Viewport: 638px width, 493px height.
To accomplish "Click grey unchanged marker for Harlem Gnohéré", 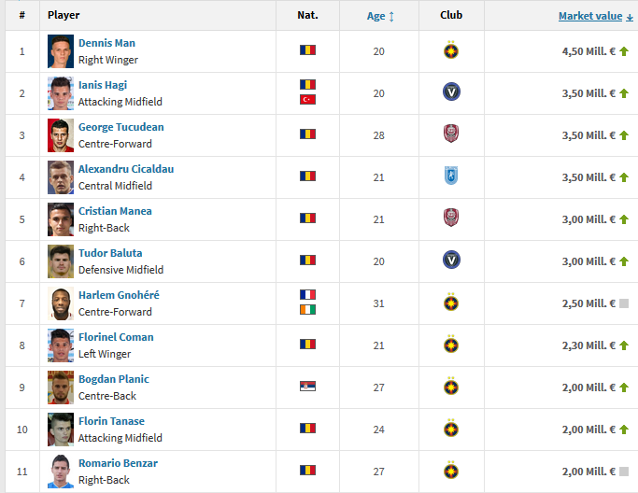I will (624, 303).
